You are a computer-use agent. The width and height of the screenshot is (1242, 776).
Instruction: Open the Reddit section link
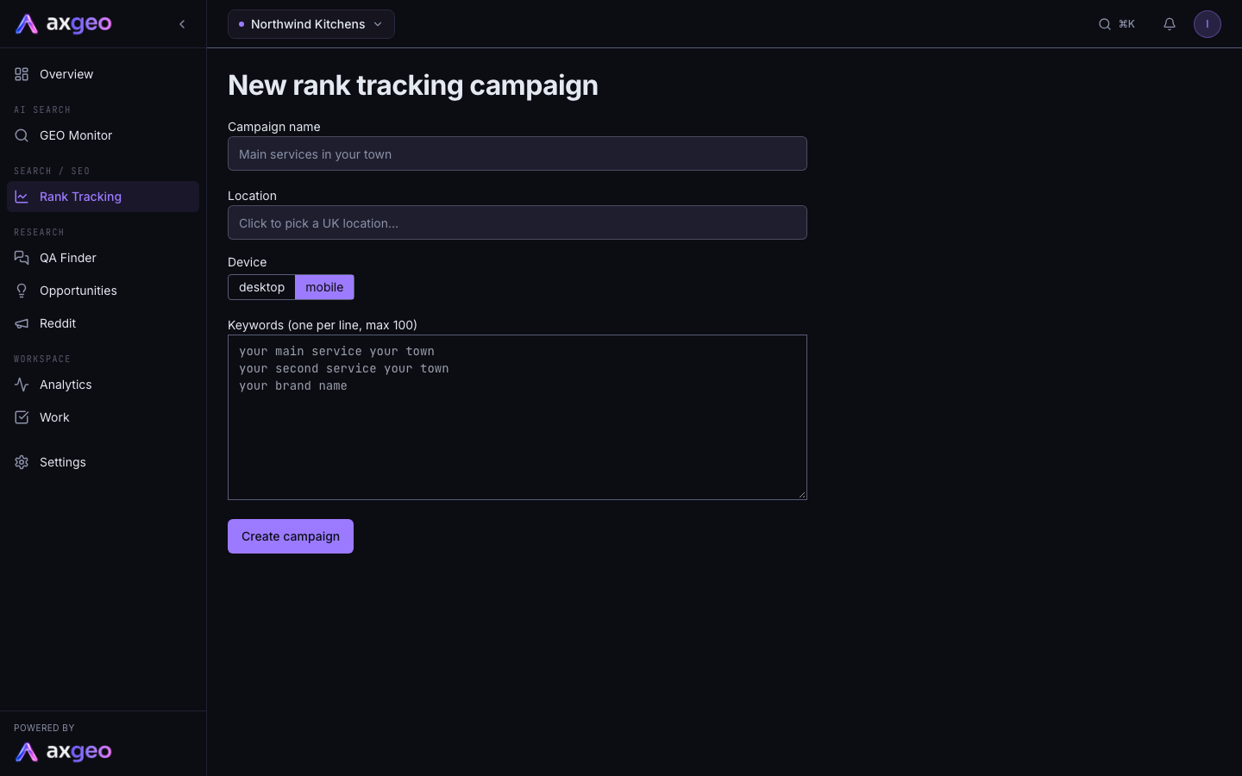(103, 323)
